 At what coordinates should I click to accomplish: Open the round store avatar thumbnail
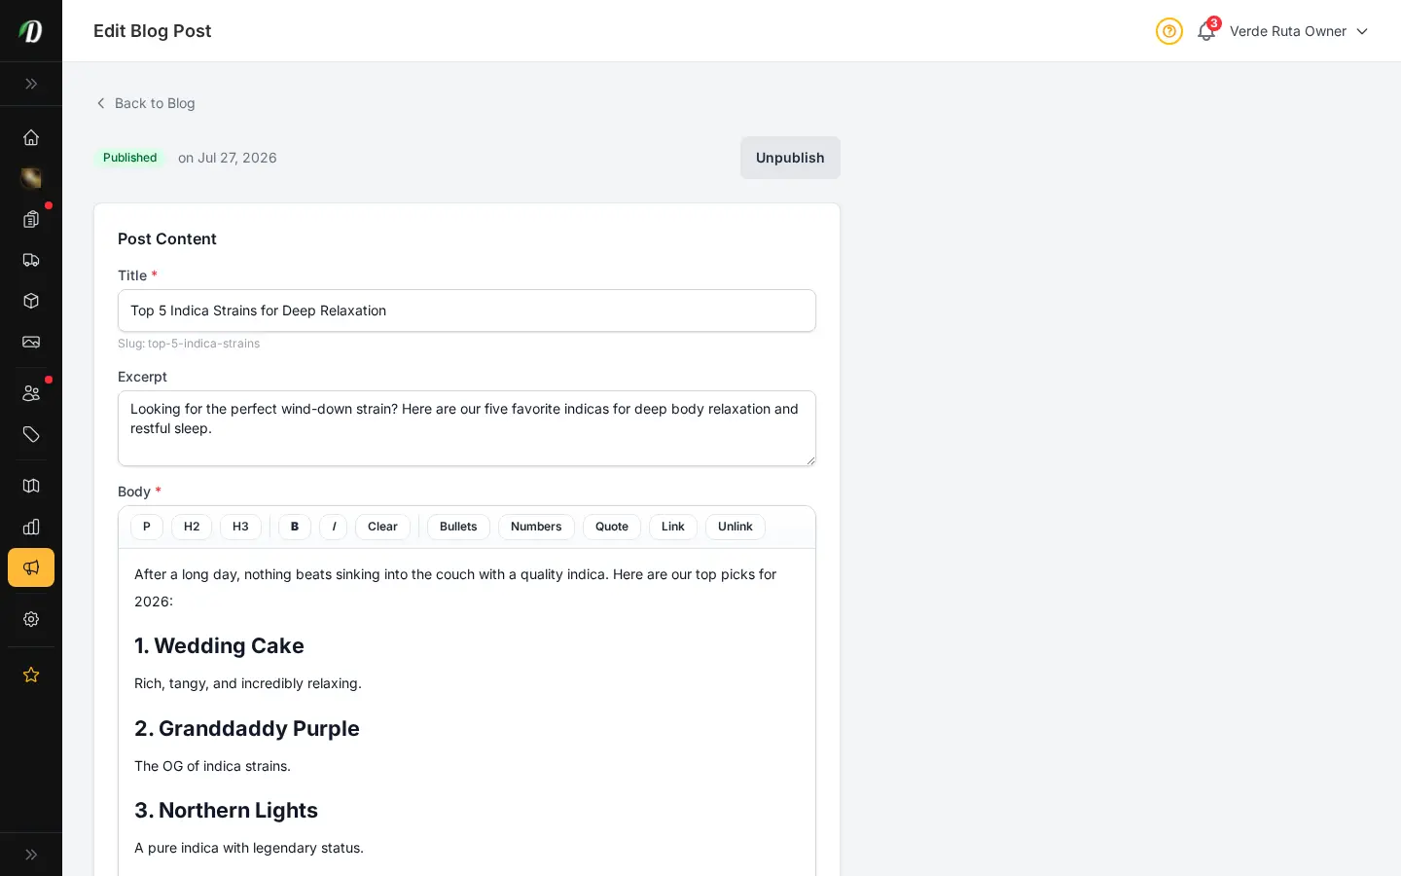click(31, 178)
